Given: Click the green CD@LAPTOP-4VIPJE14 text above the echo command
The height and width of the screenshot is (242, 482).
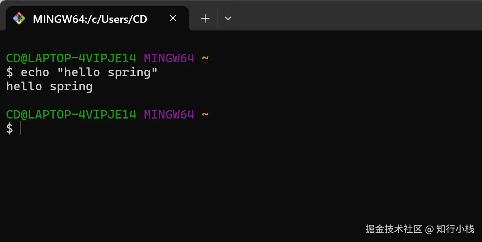Looking at the screenshot, I should point(71,58).
